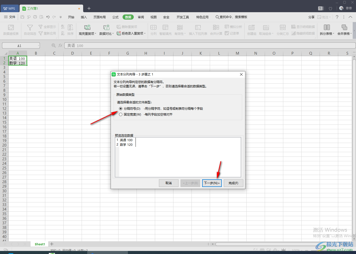Select the Sheet1 sheet tab
Image resolution: width=356 pixels, height=254 pixels.
[40, 244]
